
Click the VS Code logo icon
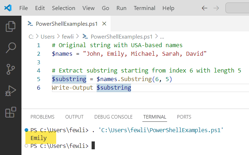[x=8, y=8]
